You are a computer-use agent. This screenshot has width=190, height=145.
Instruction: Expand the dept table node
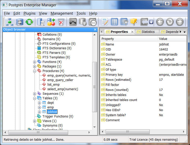coord(39,103)
